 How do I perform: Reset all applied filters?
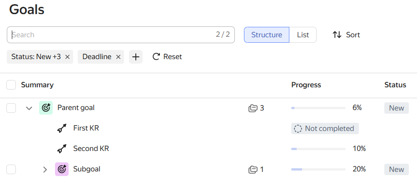pos(167,57)
